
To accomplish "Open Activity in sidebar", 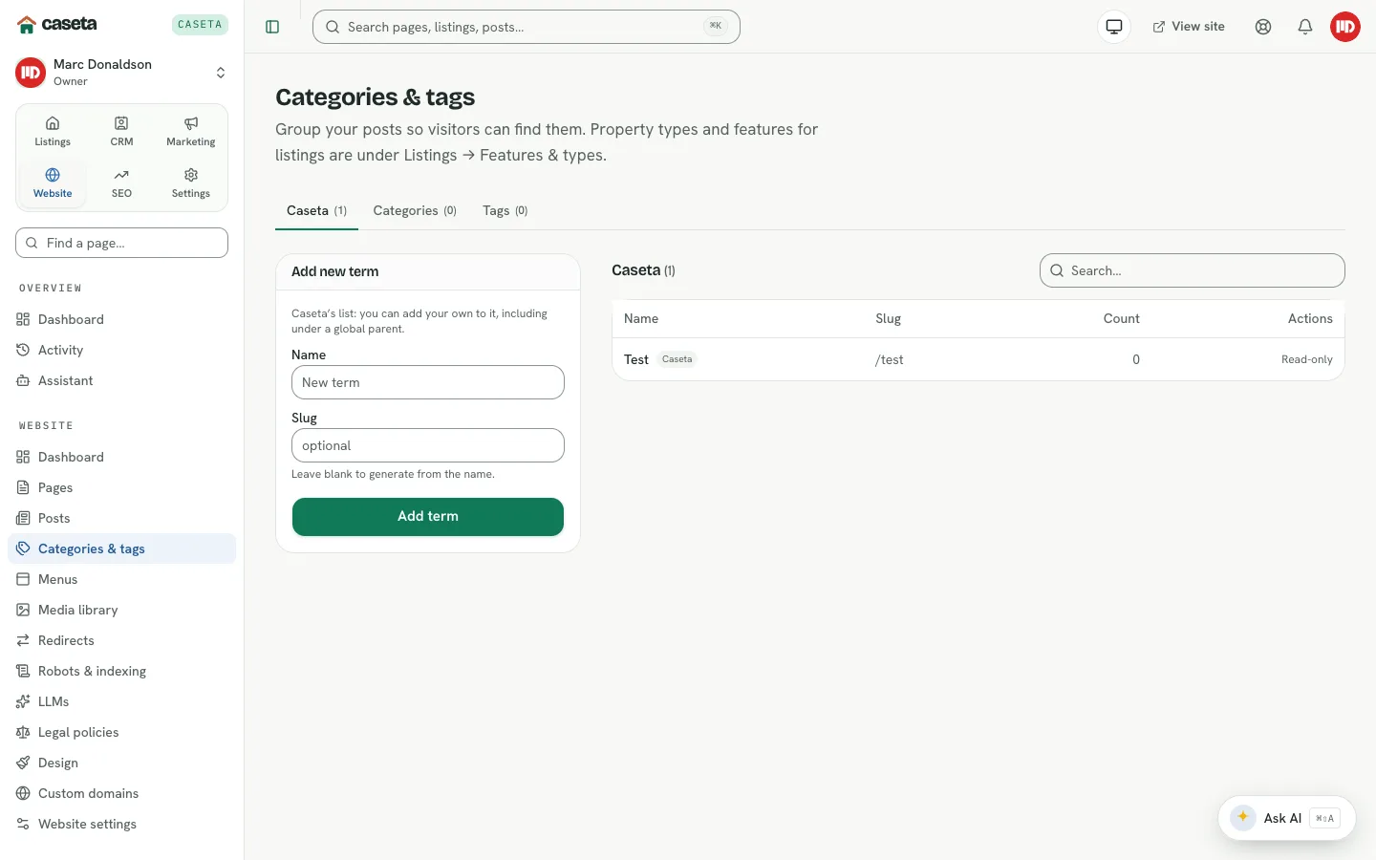I will click(x=121, y=350).
